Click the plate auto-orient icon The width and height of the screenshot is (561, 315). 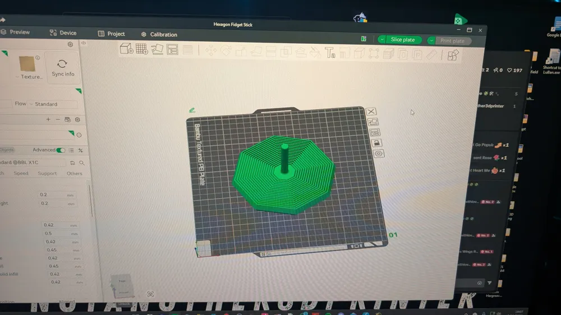point(373,122)
